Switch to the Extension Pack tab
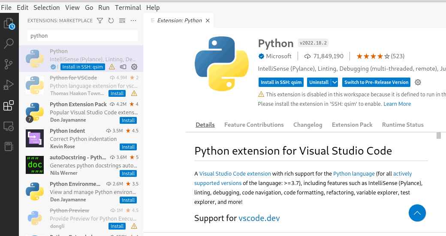446x236 pixels. tap(352, 125)
